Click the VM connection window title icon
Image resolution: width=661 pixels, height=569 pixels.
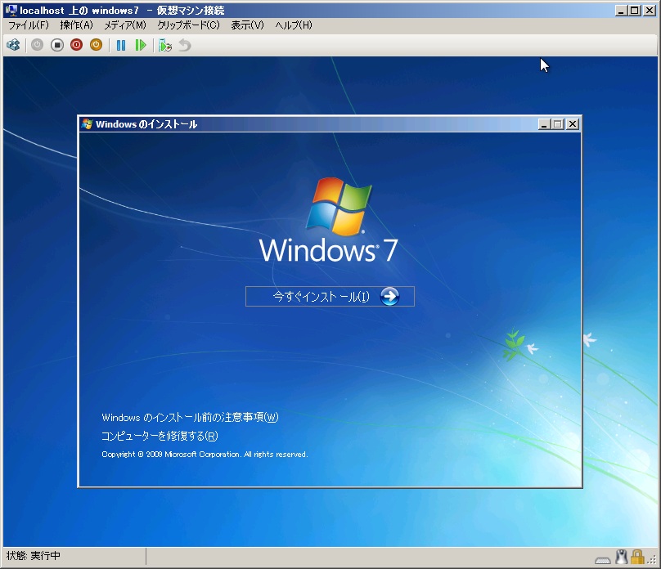pos(11,10)
